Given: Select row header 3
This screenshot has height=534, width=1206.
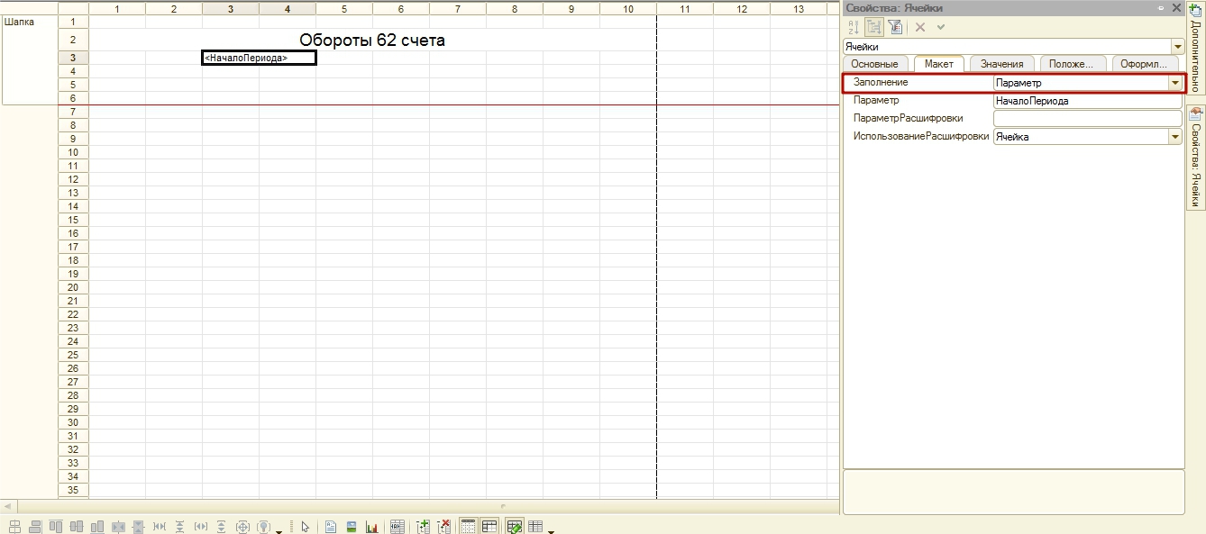Looking at the screenshot, I should coord(73,58).
